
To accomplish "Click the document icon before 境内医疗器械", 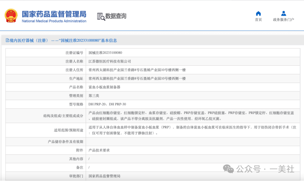I will [x=7, y=40].
